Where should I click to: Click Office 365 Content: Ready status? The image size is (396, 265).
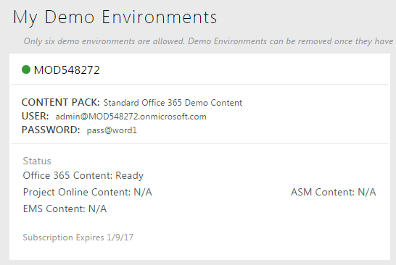pos(83,175)
